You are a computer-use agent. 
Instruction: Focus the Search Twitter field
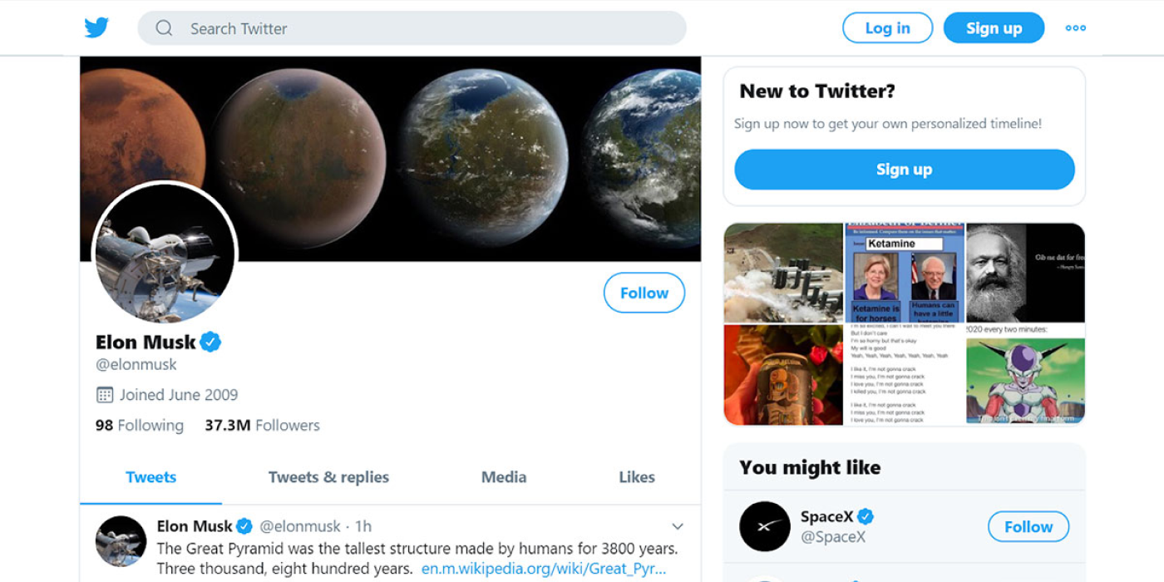(x=412, y=28)
